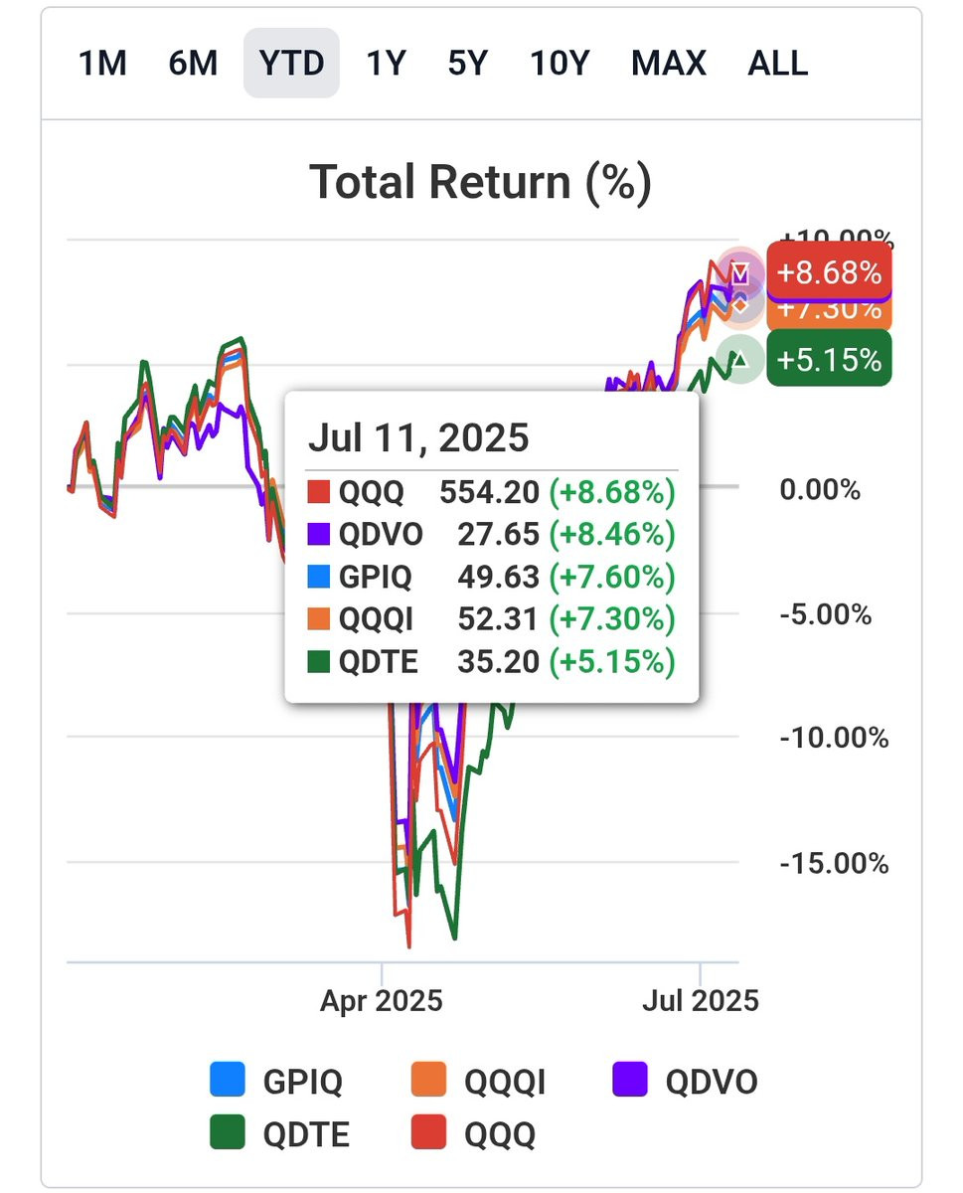This screenshot has height=1193, width=963.
Task: Switch to the 5Y time range
Action: pyautogui.click(x=468, y=64)
